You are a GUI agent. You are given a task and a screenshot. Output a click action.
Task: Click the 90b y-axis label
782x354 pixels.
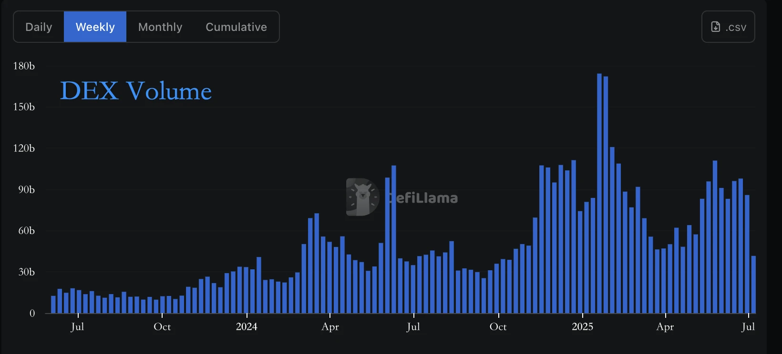26,190
